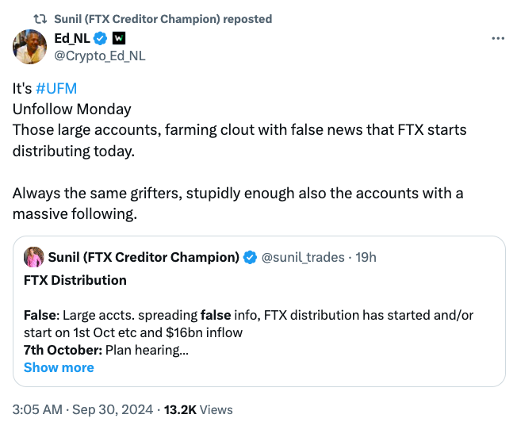Open the Ed_NL display name profile link
This screenshot has width=517, height=426.
pos(71,38)
